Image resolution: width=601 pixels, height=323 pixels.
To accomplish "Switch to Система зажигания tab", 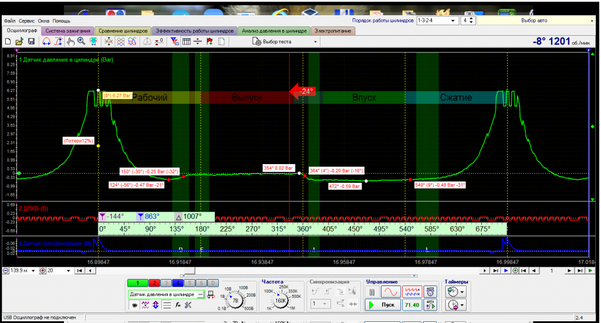I will (68, 31).
